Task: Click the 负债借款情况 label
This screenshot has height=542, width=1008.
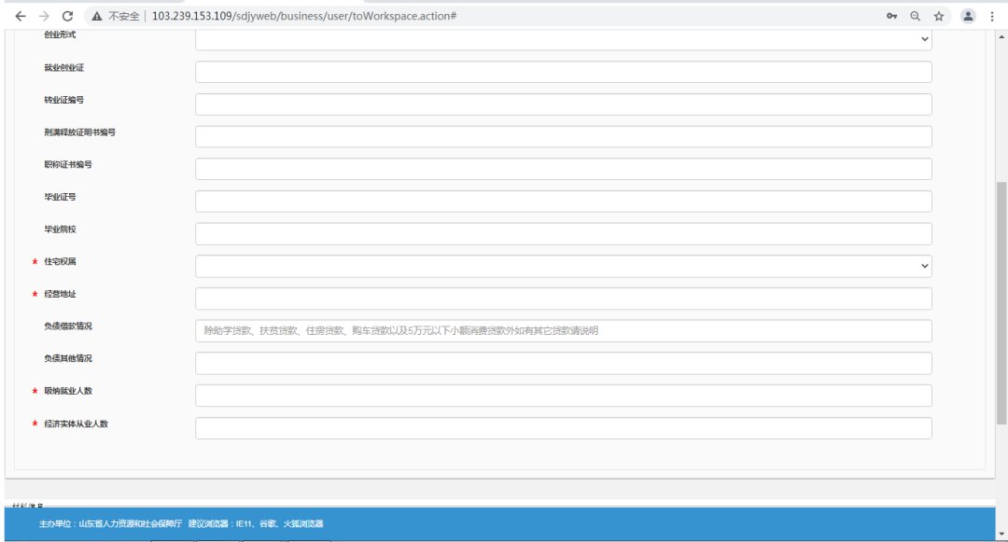Action: tap(68, 327)
